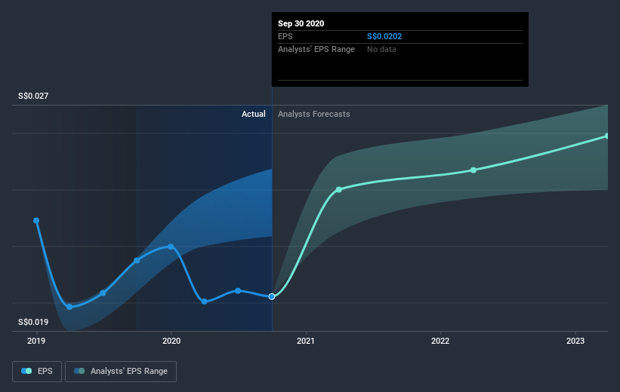Image resolution: width=620 pixels, height=392 pixels.
Task: Click the No data text in tooltip
Action: 381,49
